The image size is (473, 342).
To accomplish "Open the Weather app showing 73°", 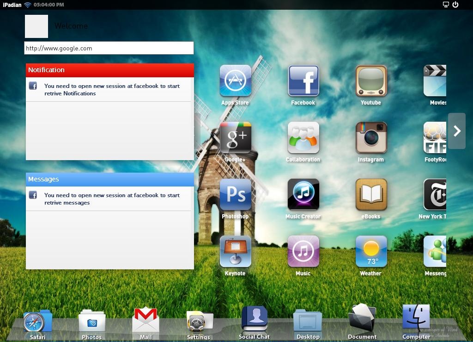I will coord(371,251).
